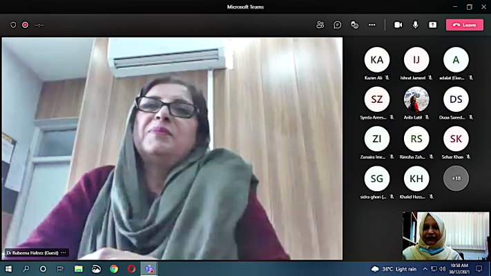This screenshot has height=276, width=491.
Task: Open Google Chrome from the taskbar
Action: [113, 268]
